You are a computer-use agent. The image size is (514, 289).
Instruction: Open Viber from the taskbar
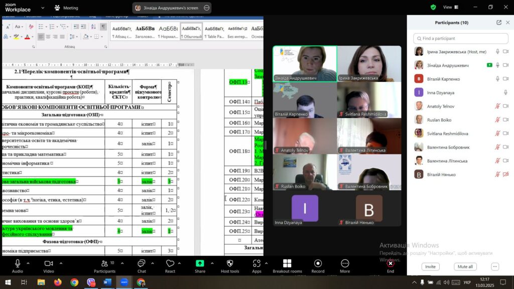point(91,282)
